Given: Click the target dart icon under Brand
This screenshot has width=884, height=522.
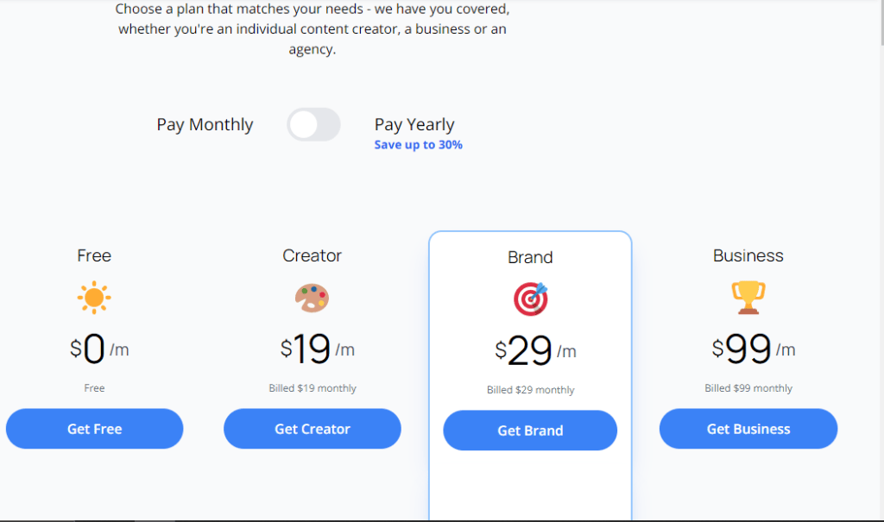Looking at the screenshot, I should pos(530,299).
